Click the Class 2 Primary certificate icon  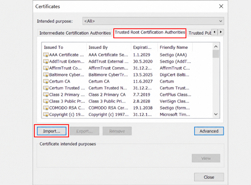[x=46, y=95]
